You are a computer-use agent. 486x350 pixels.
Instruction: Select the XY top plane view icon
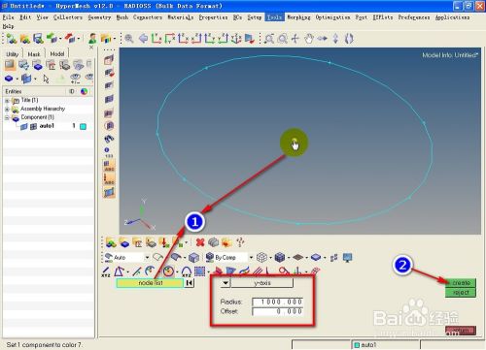click(156, 39)
